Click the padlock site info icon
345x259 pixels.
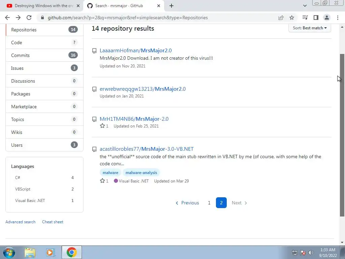(42, 18)
